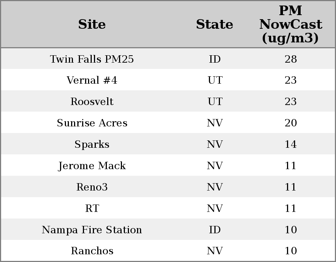Select the Ranchos site cell
The image size is (336, 262).
point(92,251)
